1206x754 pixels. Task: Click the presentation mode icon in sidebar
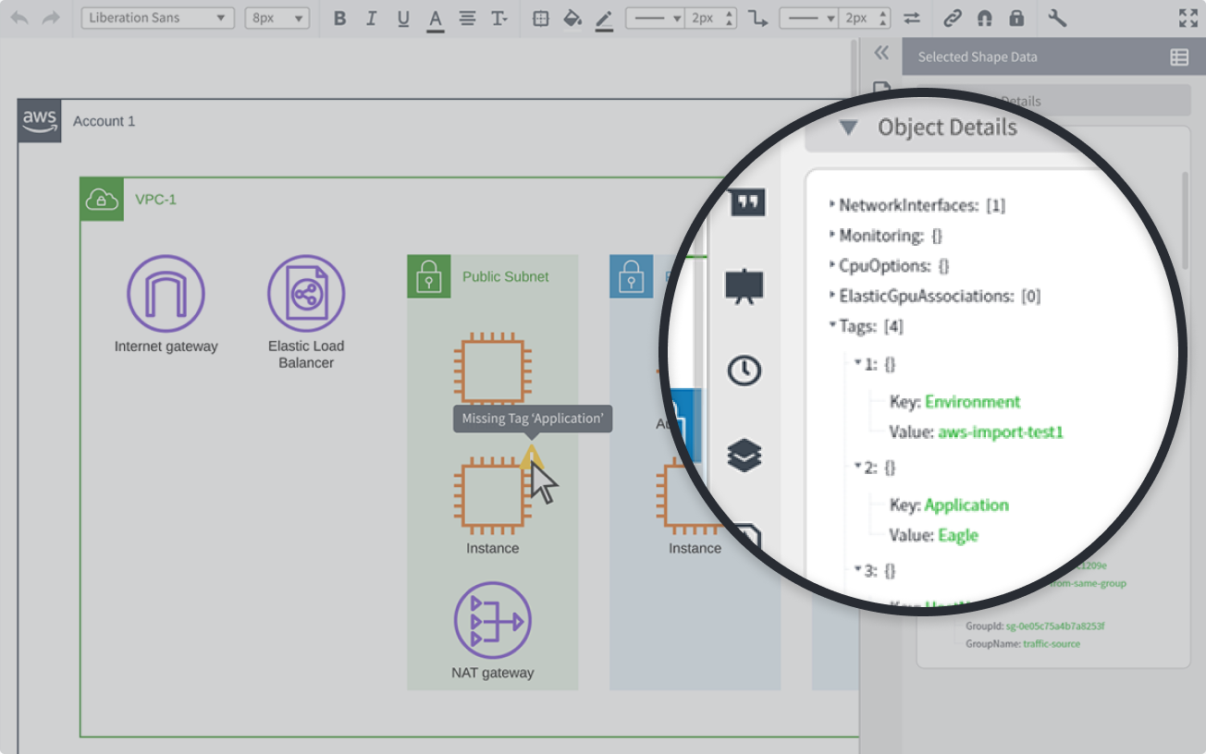(745, 286)
